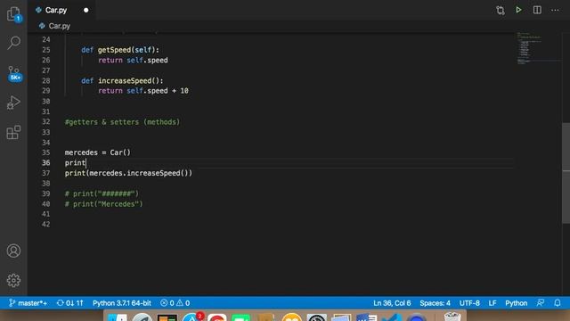Click 'return self.speed' on line 26
Viewport: 570px width, 321px height.
[133, 60]
